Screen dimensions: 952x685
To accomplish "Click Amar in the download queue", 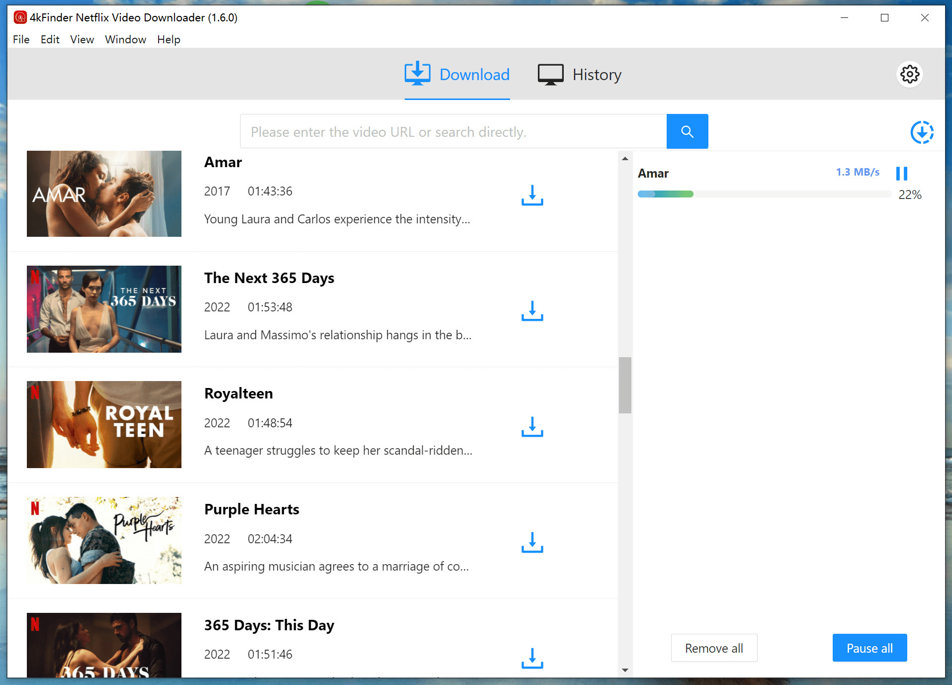I will (653, 174).
